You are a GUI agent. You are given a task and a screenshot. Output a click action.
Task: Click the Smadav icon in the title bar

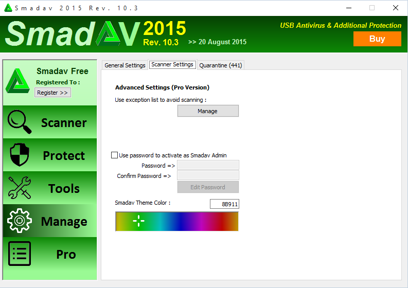pyautogui.click(x=8, y=8)
